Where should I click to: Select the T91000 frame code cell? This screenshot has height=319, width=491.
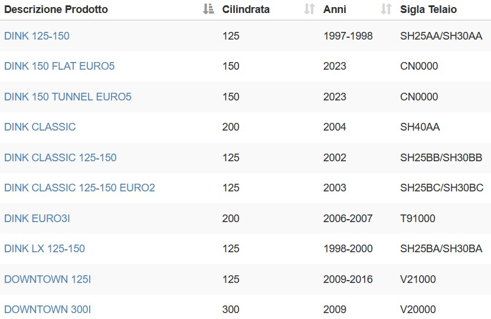click(418, 219)
